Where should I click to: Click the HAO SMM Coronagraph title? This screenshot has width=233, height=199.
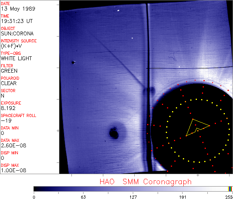tap(145, 182)
